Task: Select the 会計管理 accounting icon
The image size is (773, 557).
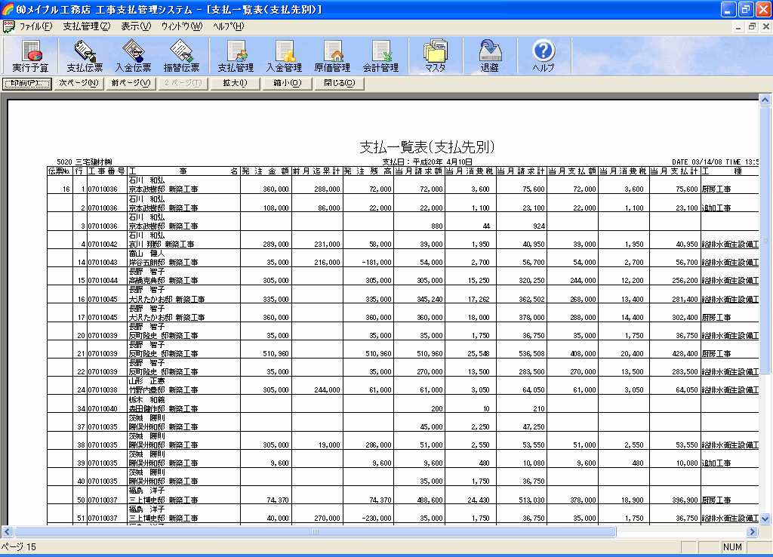Action: click(380, 56)
